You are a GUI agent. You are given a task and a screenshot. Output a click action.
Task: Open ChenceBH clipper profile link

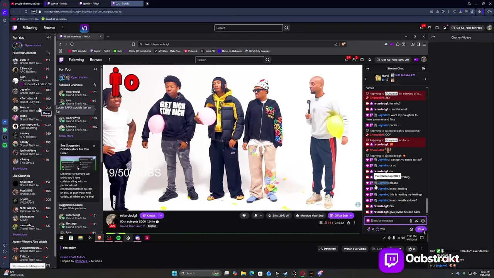click(81, 261)
